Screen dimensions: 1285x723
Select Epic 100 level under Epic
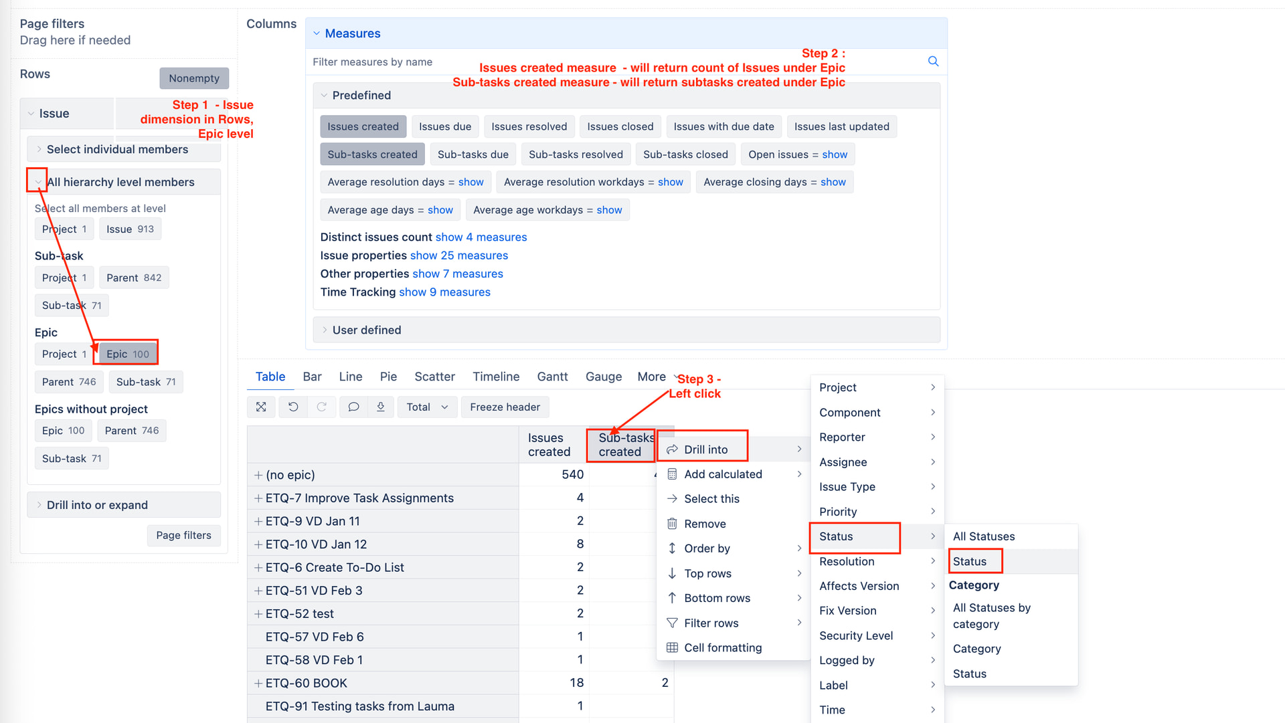128,354
